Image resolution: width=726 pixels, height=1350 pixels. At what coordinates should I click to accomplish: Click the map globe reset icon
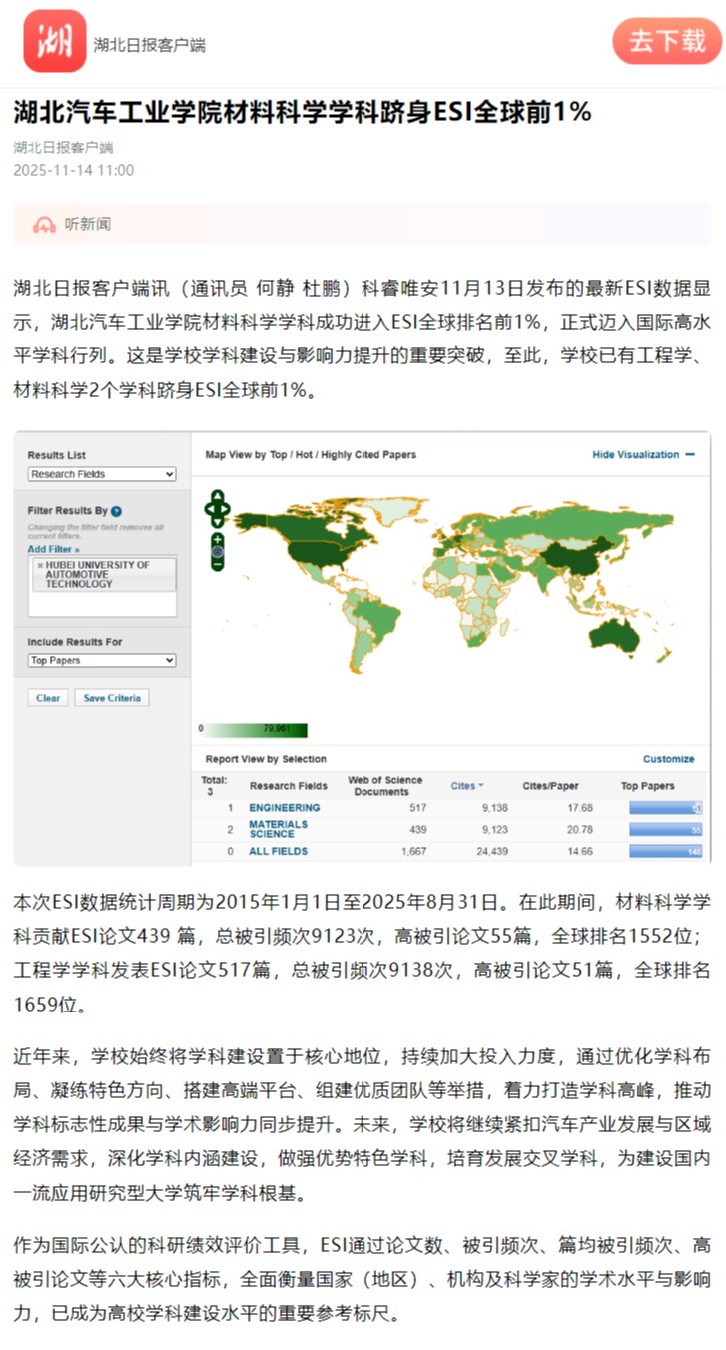pos(217,551)
